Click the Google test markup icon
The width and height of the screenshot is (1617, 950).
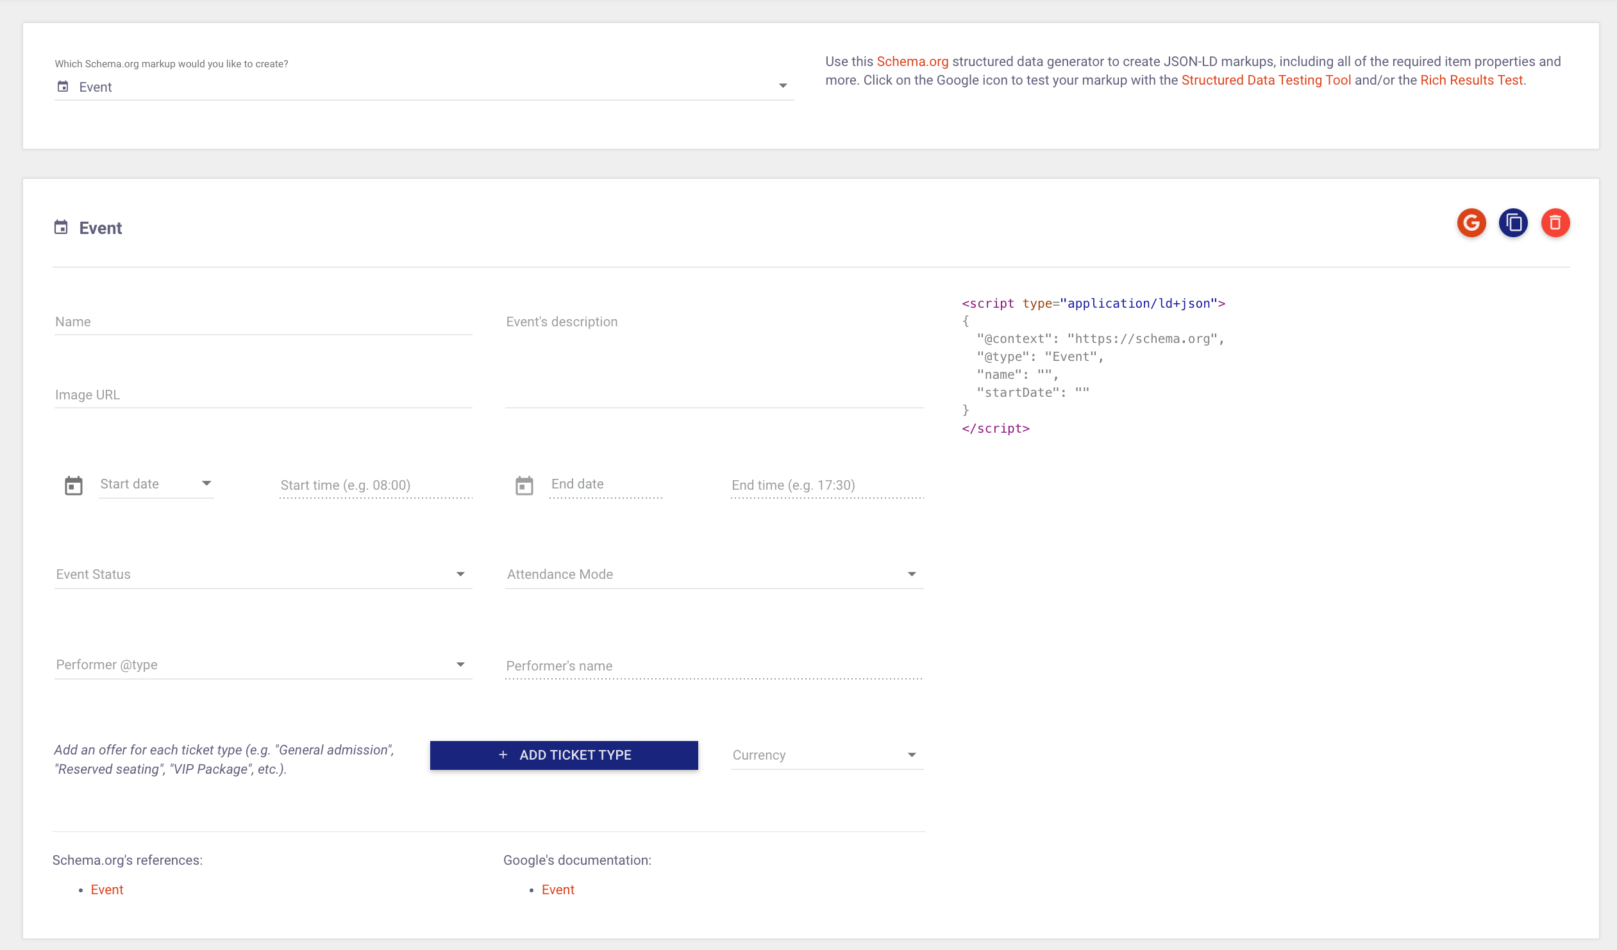1471,223
